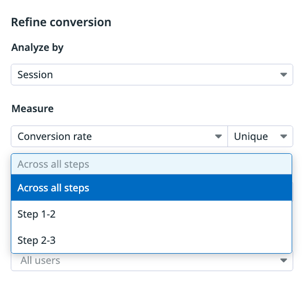This screenshot has height=285, width=305.
Task: Click the blank area right of Step 2-3
Action: [173, 240]
